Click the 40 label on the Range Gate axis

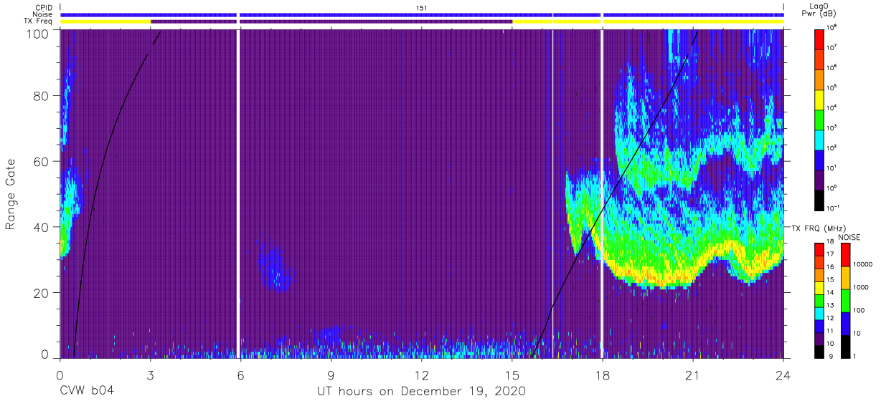(41, 227)
